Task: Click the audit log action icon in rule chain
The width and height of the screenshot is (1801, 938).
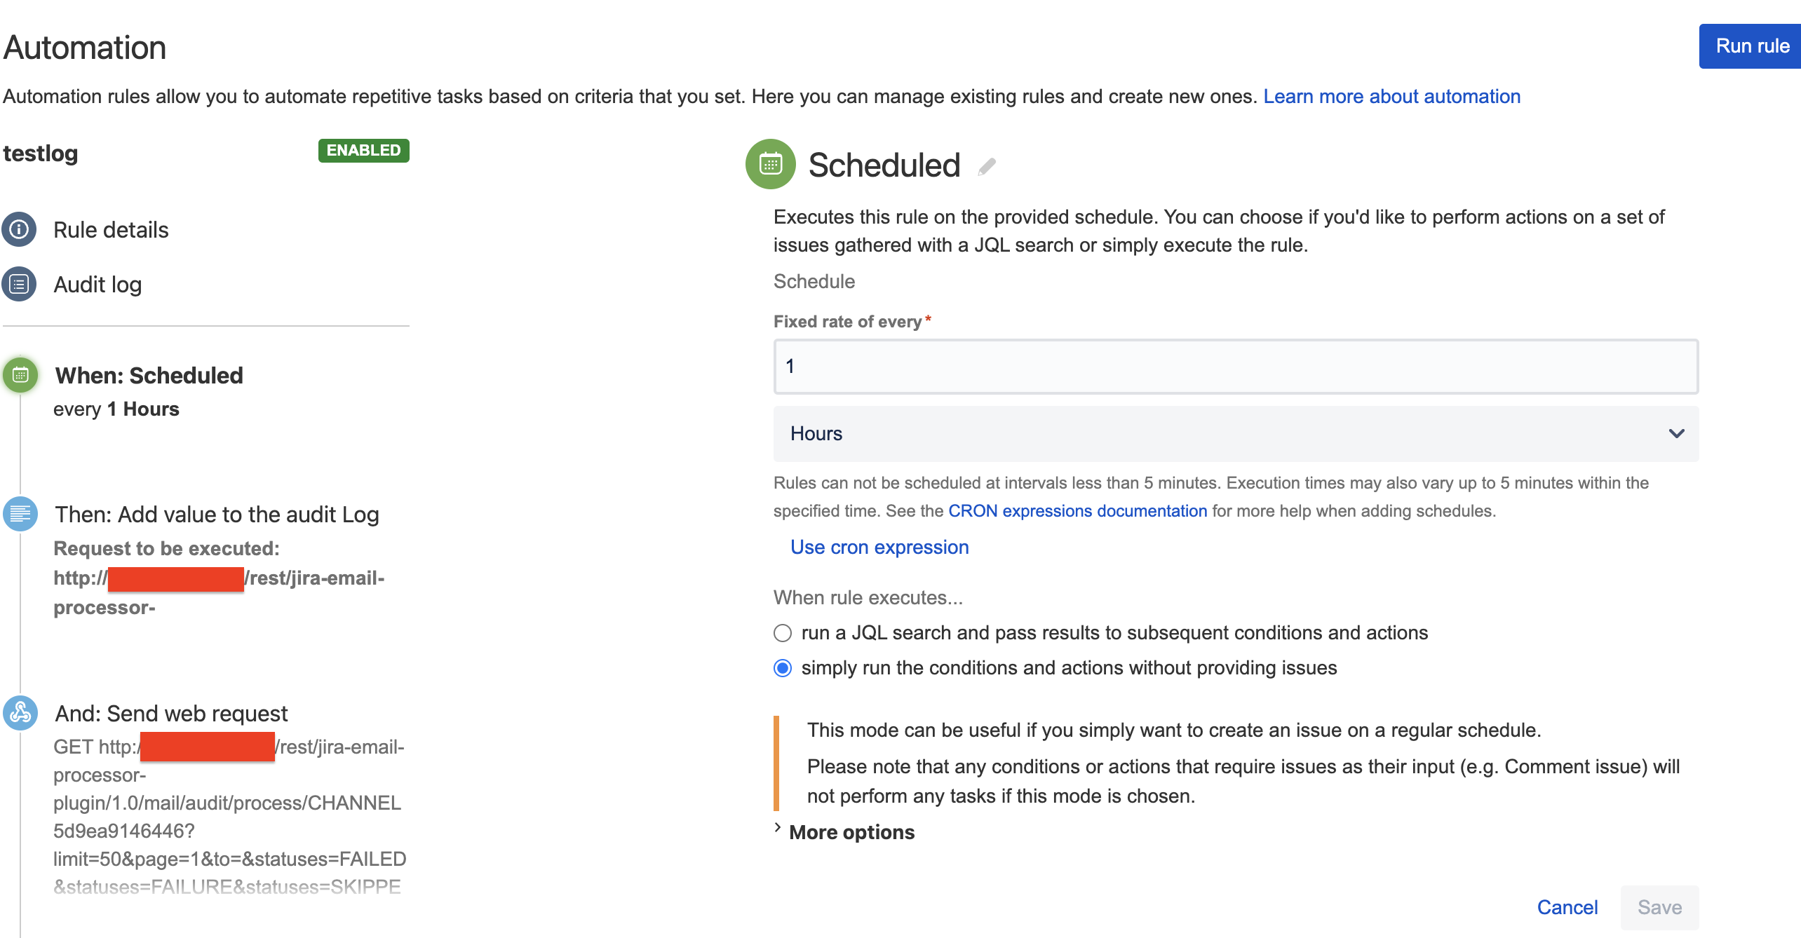Action: tap(20, 514)
